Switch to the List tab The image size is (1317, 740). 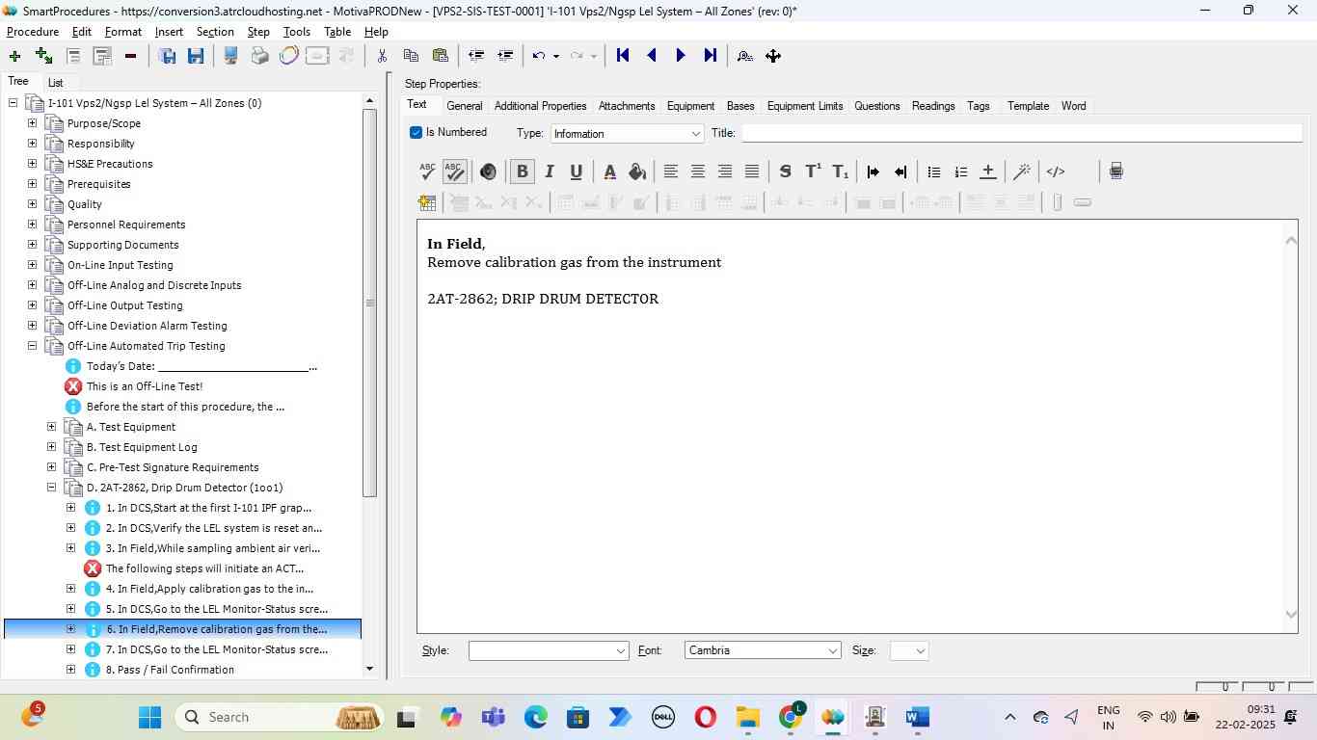point(56,83)
